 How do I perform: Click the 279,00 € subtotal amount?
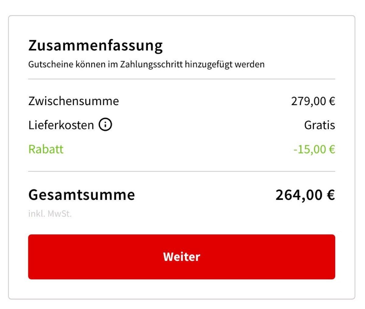tap(313, 101)
